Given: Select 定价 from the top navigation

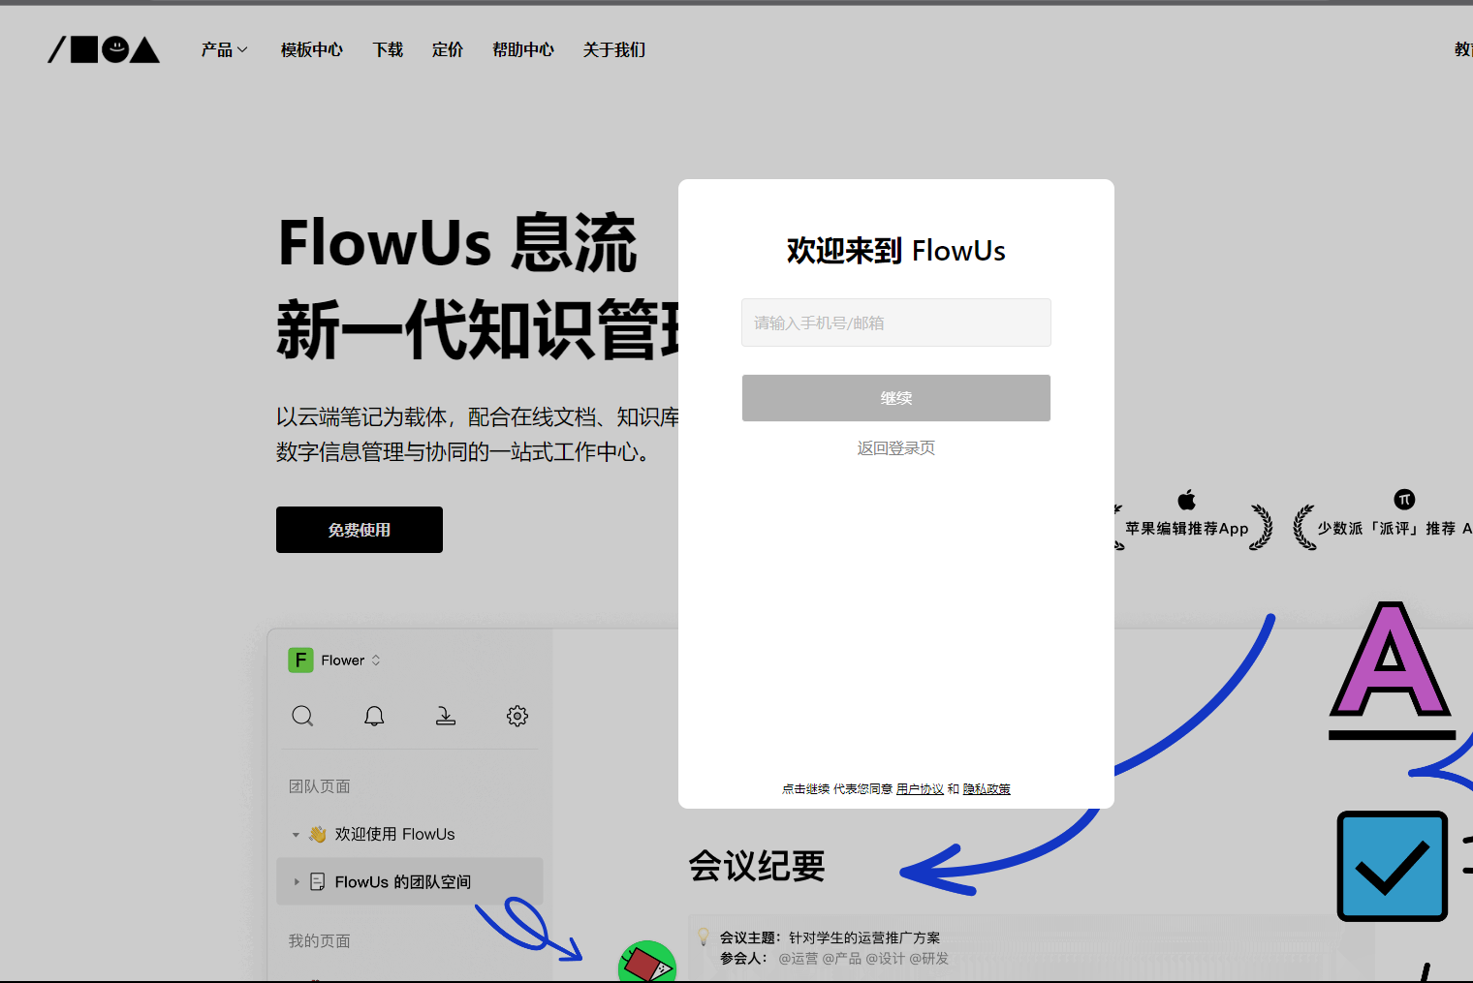Looking at the screenshot, I should pos(448,49).
